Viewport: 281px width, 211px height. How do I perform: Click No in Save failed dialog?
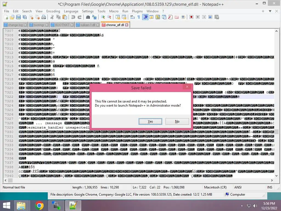[x=177, y=121]
